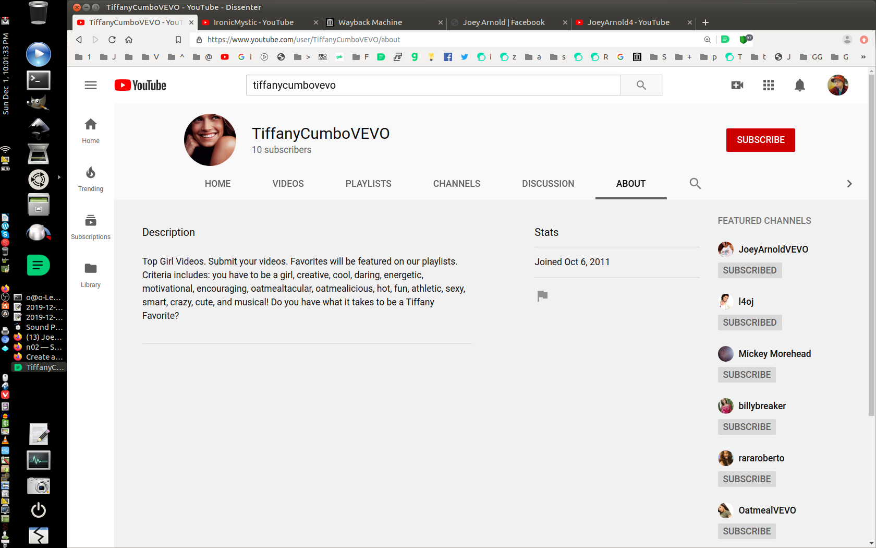Toggle SUBSCRIBED button under l4oj
Screen dimensions: 876x548
[x=749, y=323]
